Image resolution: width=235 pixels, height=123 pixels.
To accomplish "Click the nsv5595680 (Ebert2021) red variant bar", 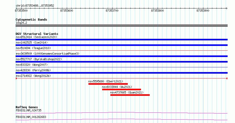I will tap(108, 84).
